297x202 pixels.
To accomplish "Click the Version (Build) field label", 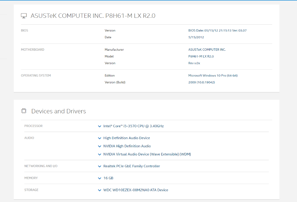I will pyautogui.click(x=115, y=82).
